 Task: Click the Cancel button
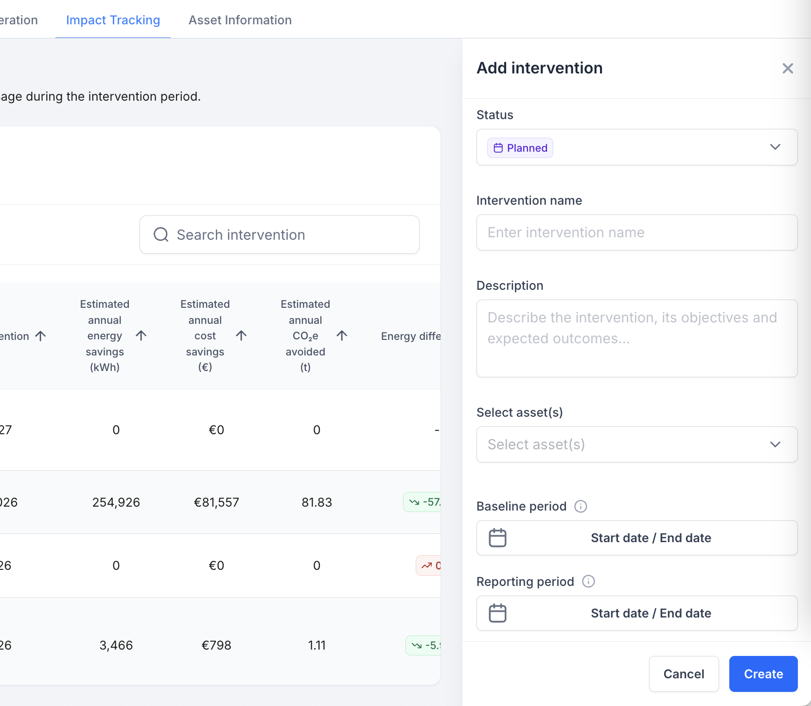[684, 674]
